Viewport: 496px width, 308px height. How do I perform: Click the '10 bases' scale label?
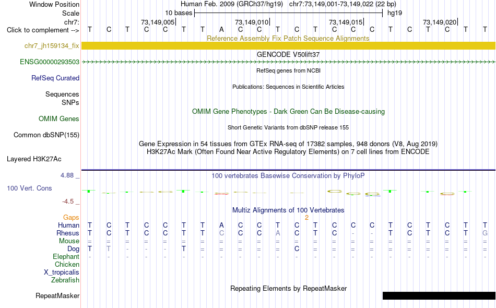179,13
